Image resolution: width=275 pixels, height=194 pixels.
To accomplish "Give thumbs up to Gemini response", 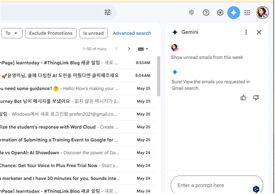I will point(244,98).
